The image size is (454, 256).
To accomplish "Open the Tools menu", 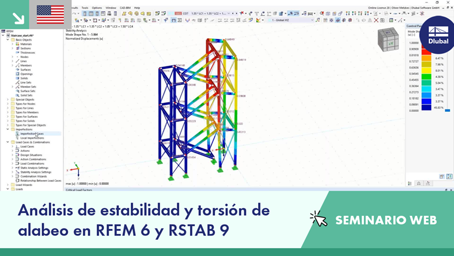I will (x=85, y=8).
